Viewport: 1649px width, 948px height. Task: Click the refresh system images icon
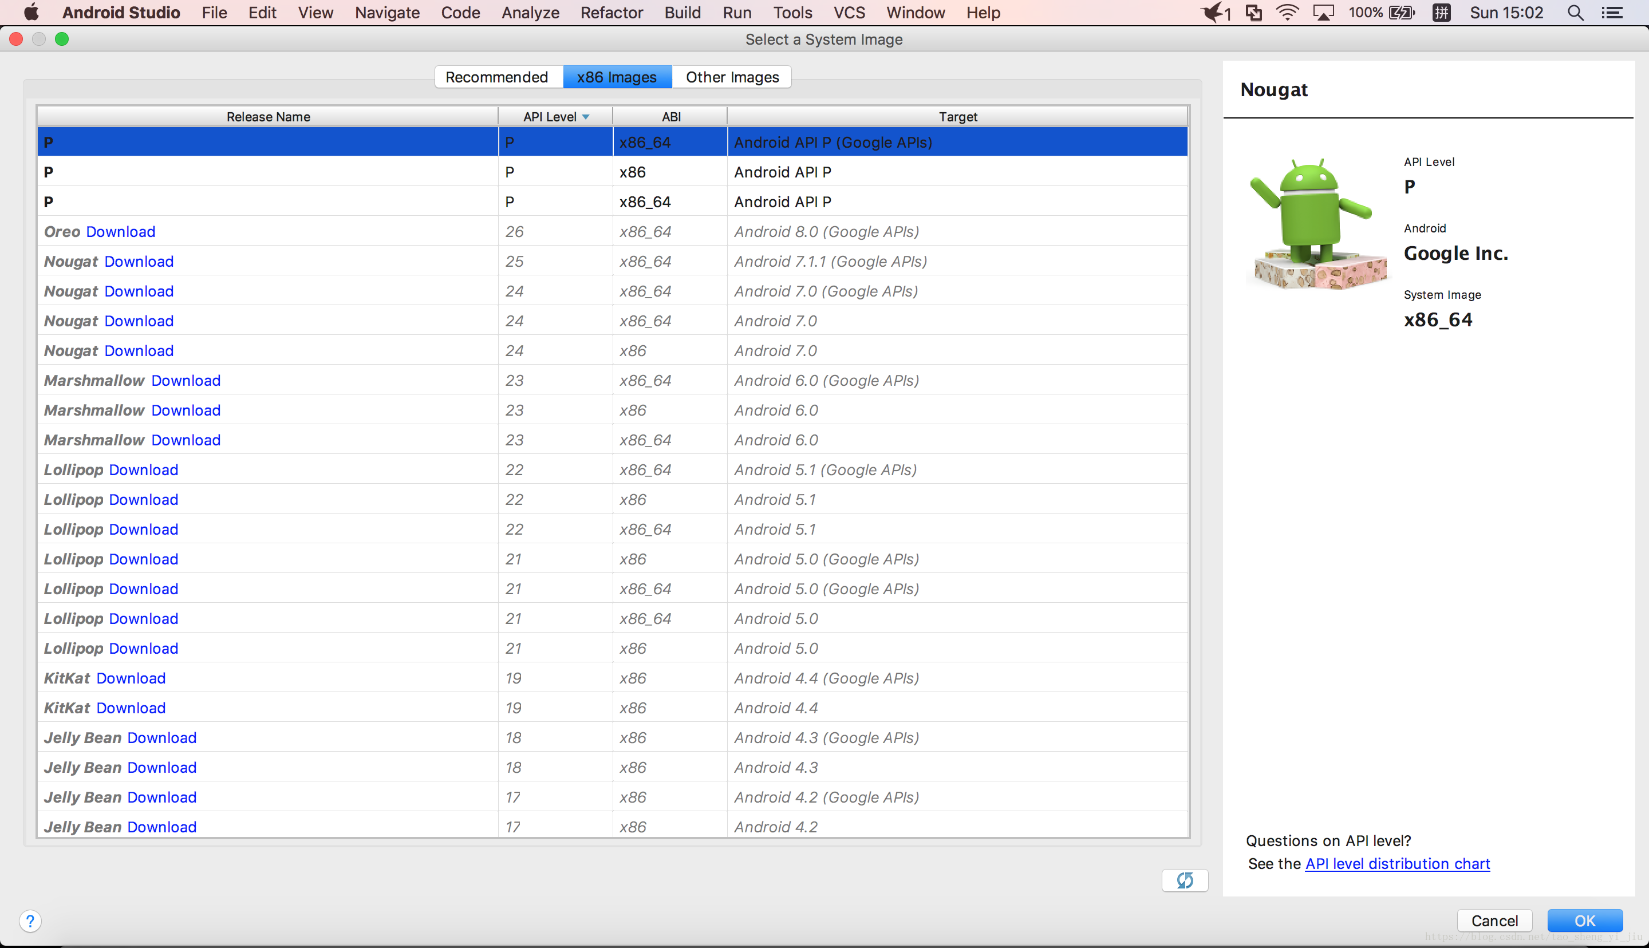pos(1184,880)
